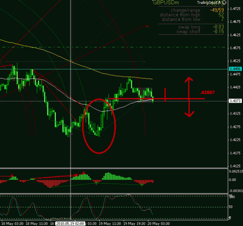Viewport: 243px width, 226px height.
Task: Click the "18 May 03:30" time axis label
Action: [12, 224]
